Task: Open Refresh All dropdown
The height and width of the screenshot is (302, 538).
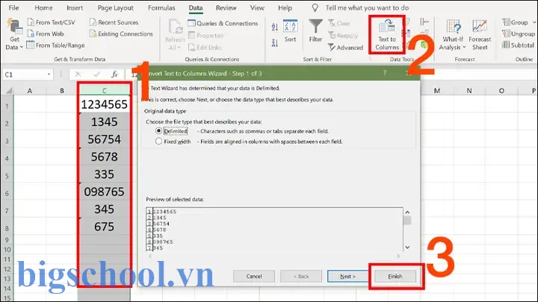Action: 175,34
